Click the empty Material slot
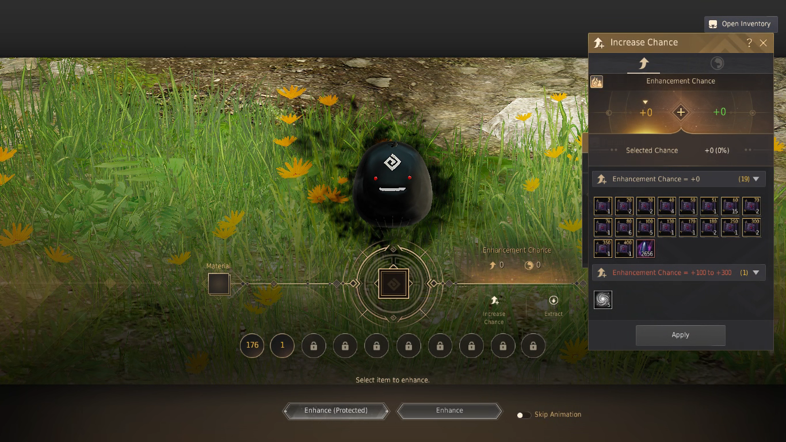The image size is (786, 442). pos(219,284)
